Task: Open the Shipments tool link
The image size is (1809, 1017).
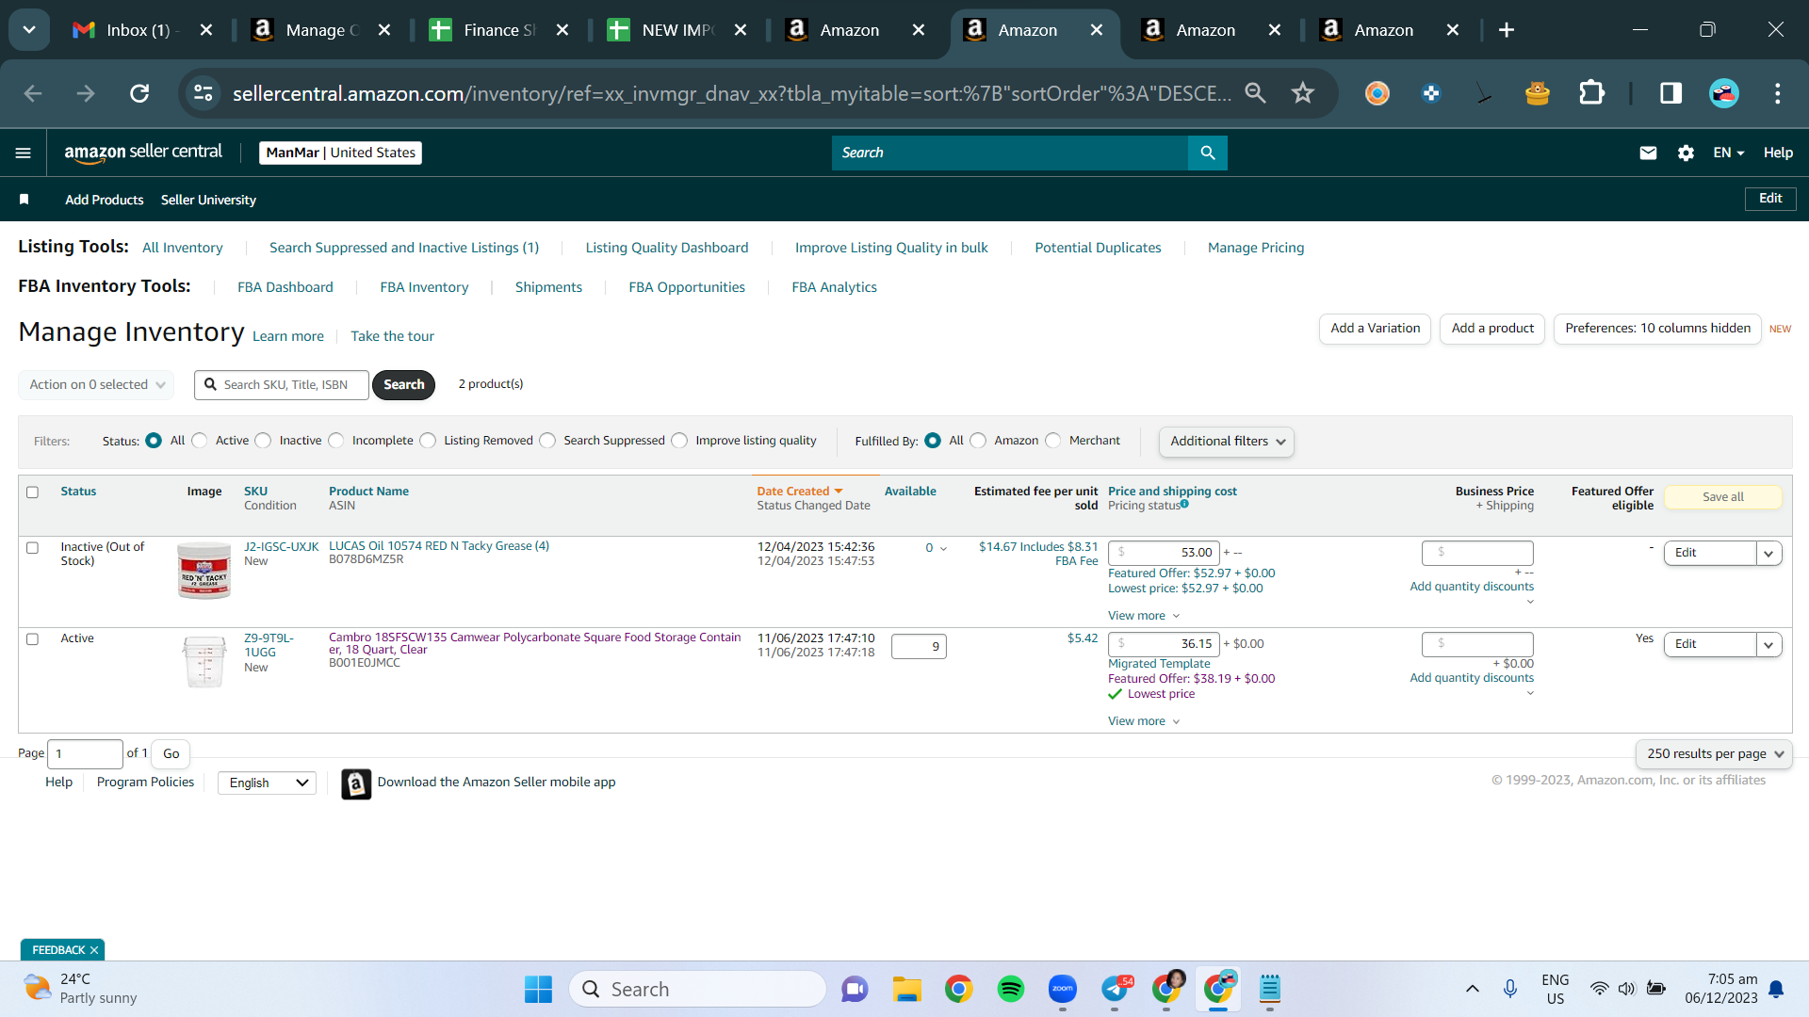Action: click(x=548, y=287)
